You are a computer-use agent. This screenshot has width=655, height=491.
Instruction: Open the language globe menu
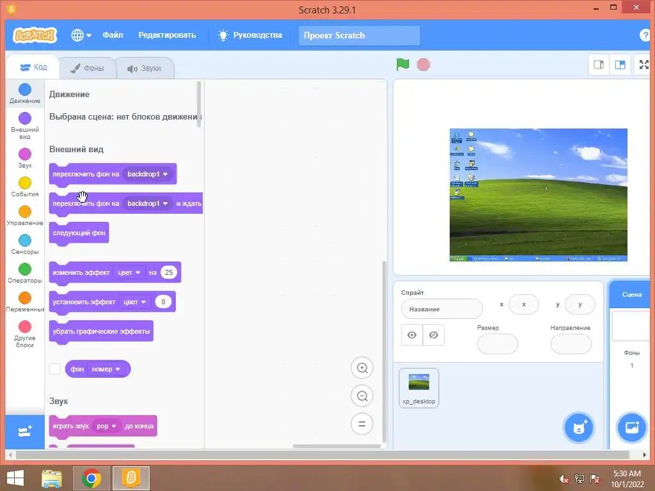(81, 36)
